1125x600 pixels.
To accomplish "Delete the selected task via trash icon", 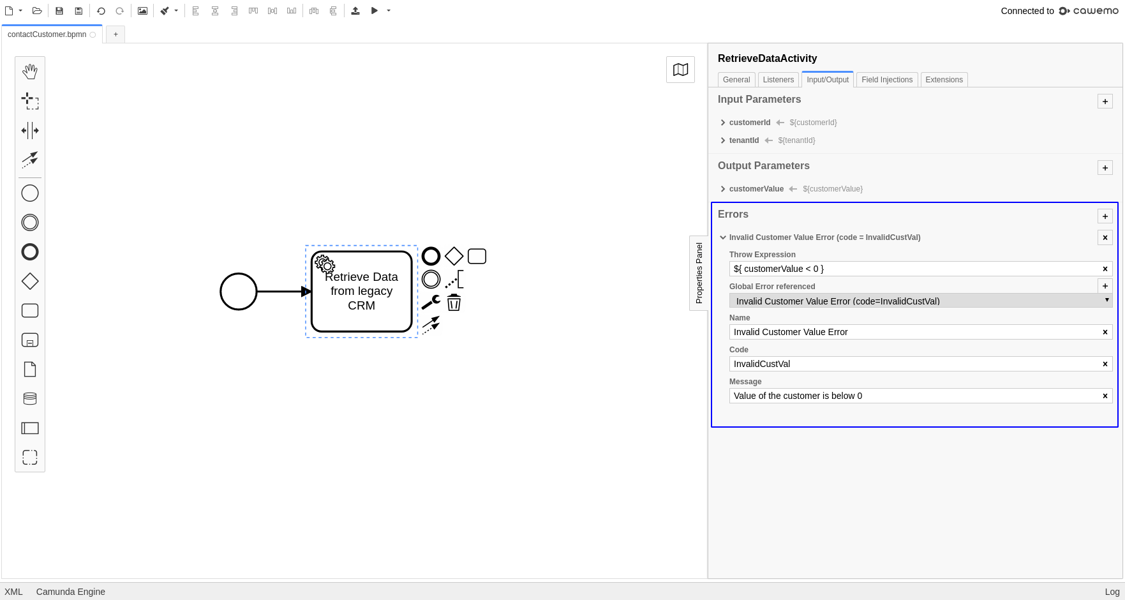I will (x=454, y=303).
